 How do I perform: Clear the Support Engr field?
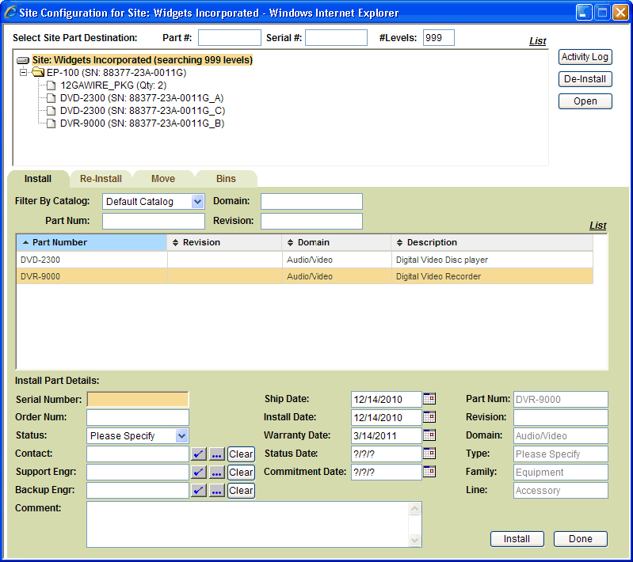pos(241,473)
